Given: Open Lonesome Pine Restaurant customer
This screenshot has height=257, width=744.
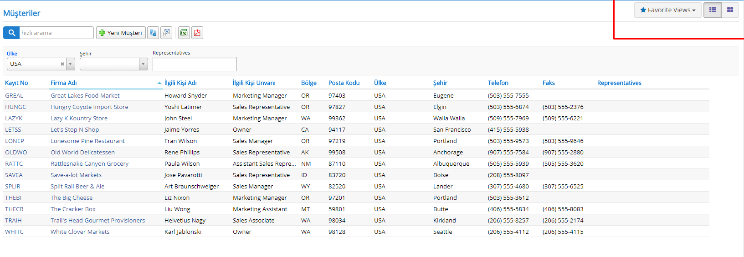Looking at the screenshot, I should coord(87,141).
